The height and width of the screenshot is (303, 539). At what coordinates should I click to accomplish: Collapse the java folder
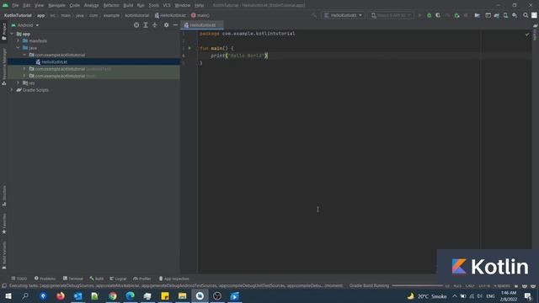click(19, 48)
